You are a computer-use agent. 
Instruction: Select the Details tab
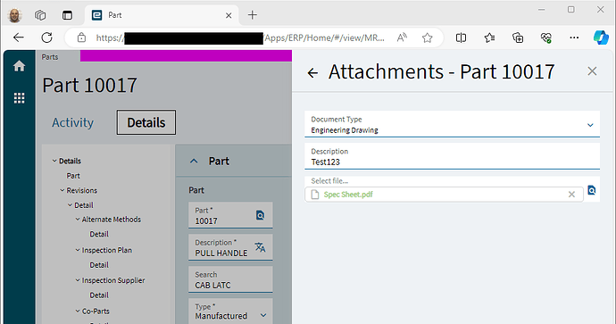[146, 122]
